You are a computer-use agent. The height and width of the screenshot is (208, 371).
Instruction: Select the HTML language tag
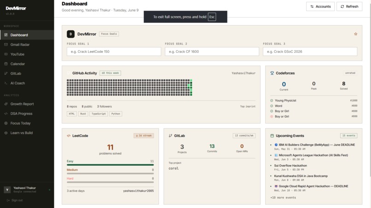tap(72, 114)
